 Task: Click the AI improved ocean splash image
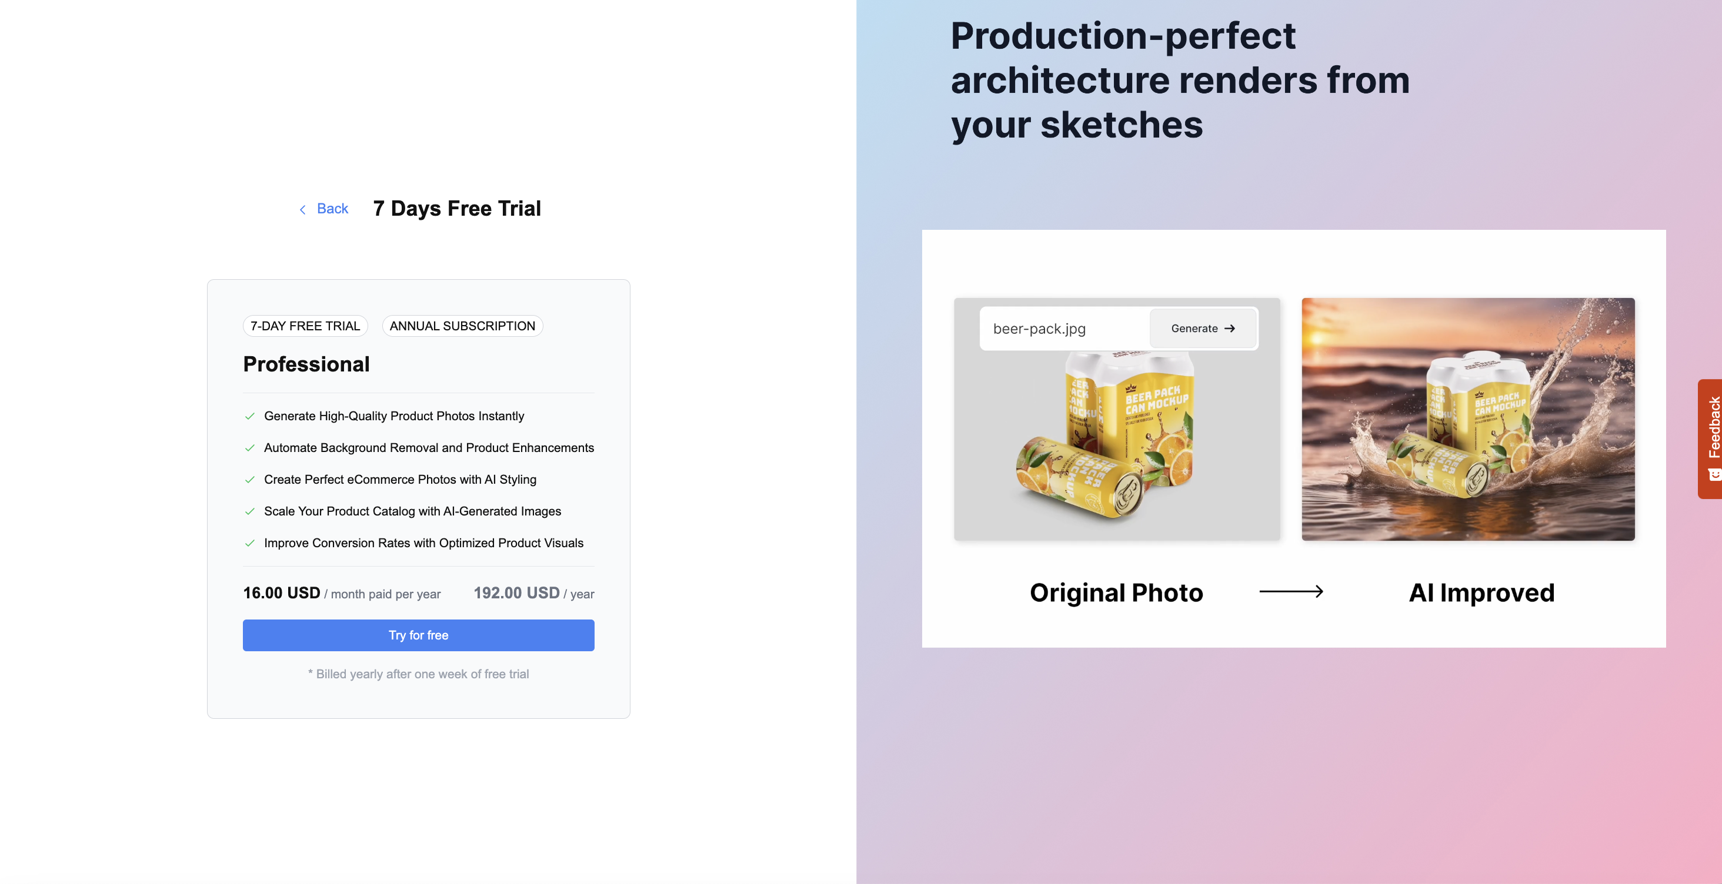pos(1468,419)
